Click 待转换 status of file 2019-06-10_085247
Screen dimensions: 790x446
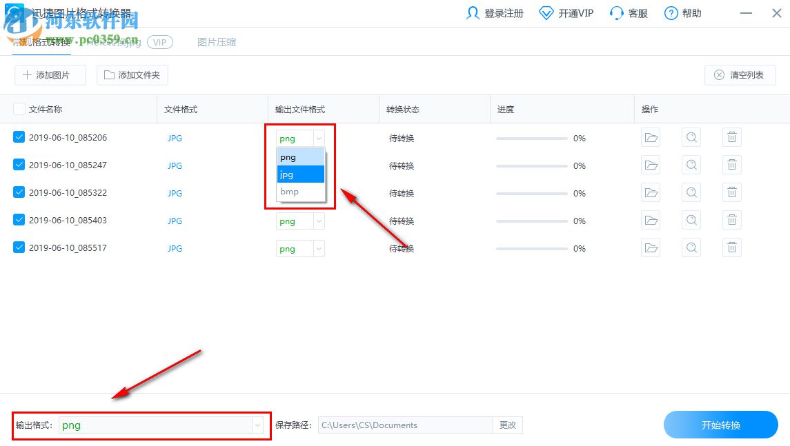(401, 165)
